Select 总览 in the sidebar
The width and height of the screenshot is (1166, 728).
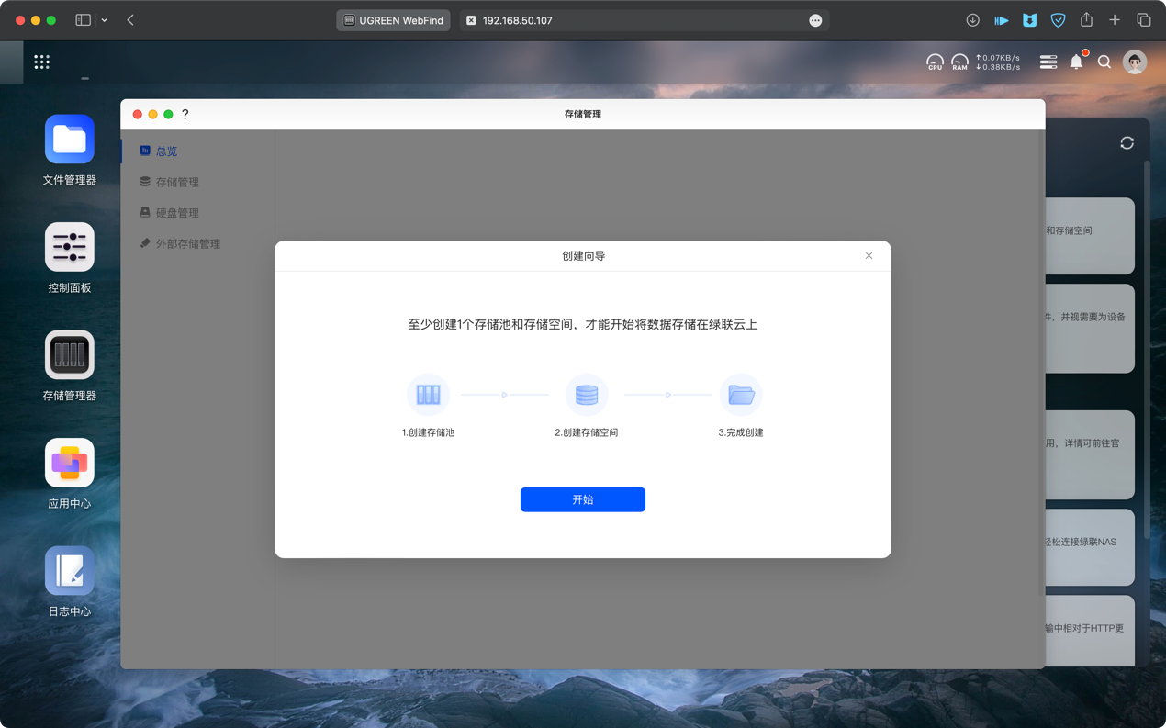[166, 151]
